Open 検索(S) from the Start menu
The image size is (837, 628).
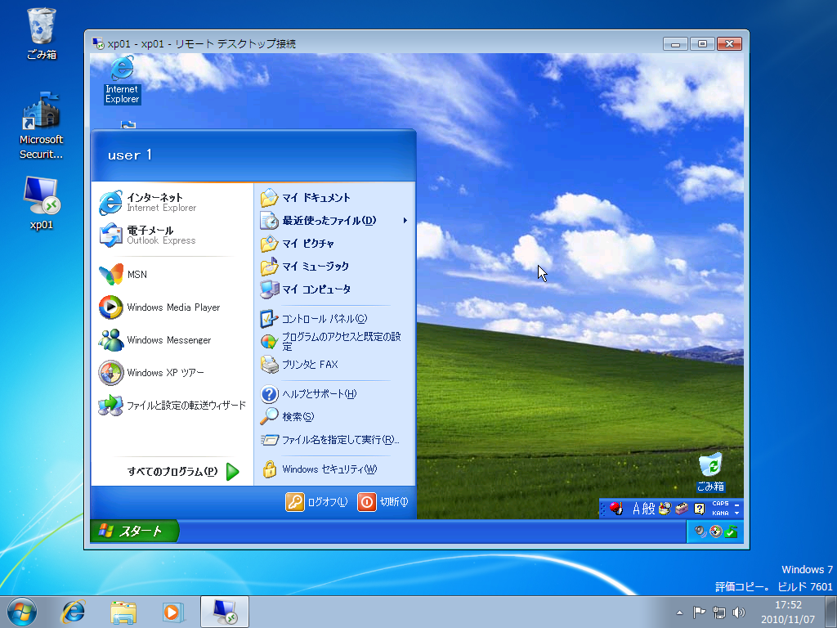[x=334, y=416]
